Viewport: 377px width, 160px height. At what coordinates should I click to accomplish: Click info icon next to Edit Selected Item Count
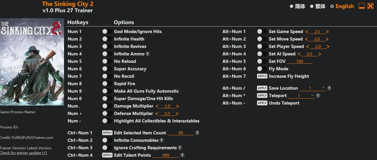[x=197, y=133]
